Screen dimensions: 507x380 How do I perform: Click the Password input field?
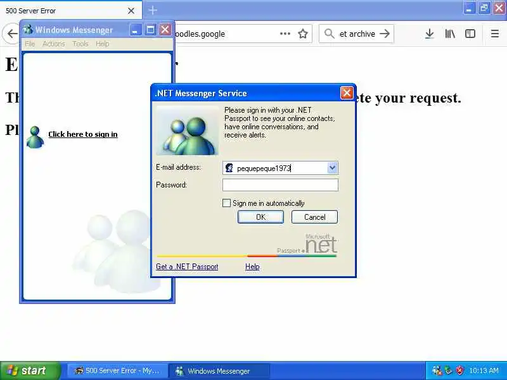coord(280,185)
